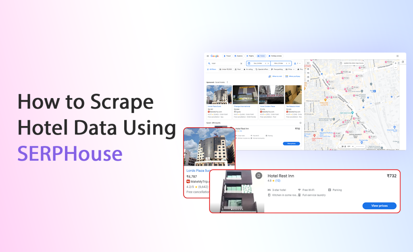This screenshot has height=252, width=413.
Task: Go to previous check-out date
Action: (x=287, y=63)
